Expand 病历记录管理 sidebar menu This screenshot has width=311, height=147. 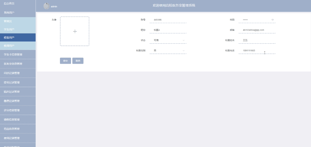pos(18,92)
